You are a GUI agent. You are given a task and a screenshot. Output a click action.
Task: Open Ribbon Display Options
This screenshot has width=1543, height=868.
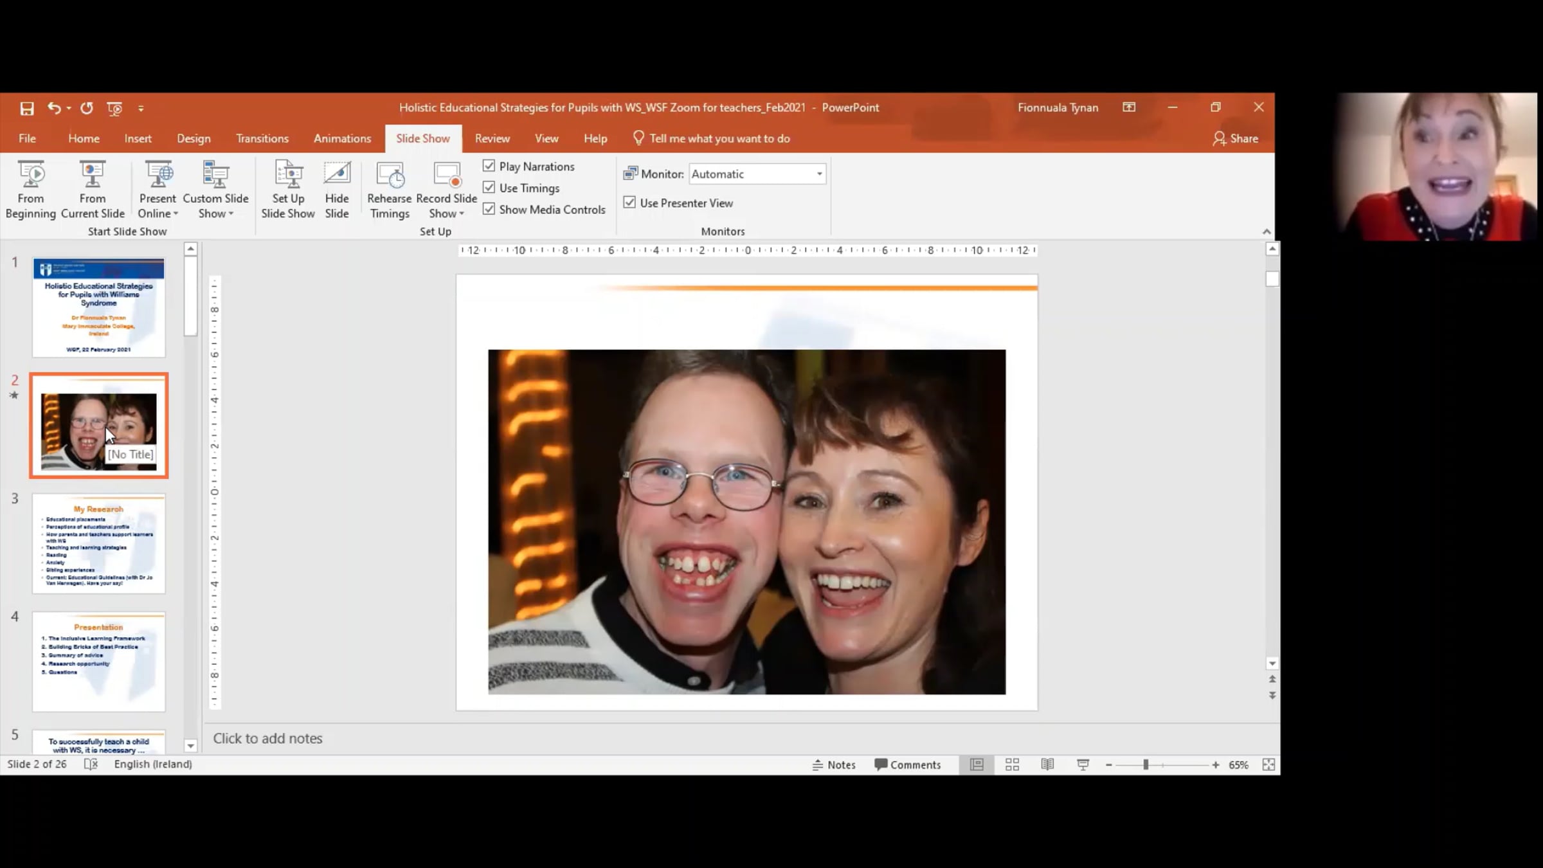pos(1129,107)
